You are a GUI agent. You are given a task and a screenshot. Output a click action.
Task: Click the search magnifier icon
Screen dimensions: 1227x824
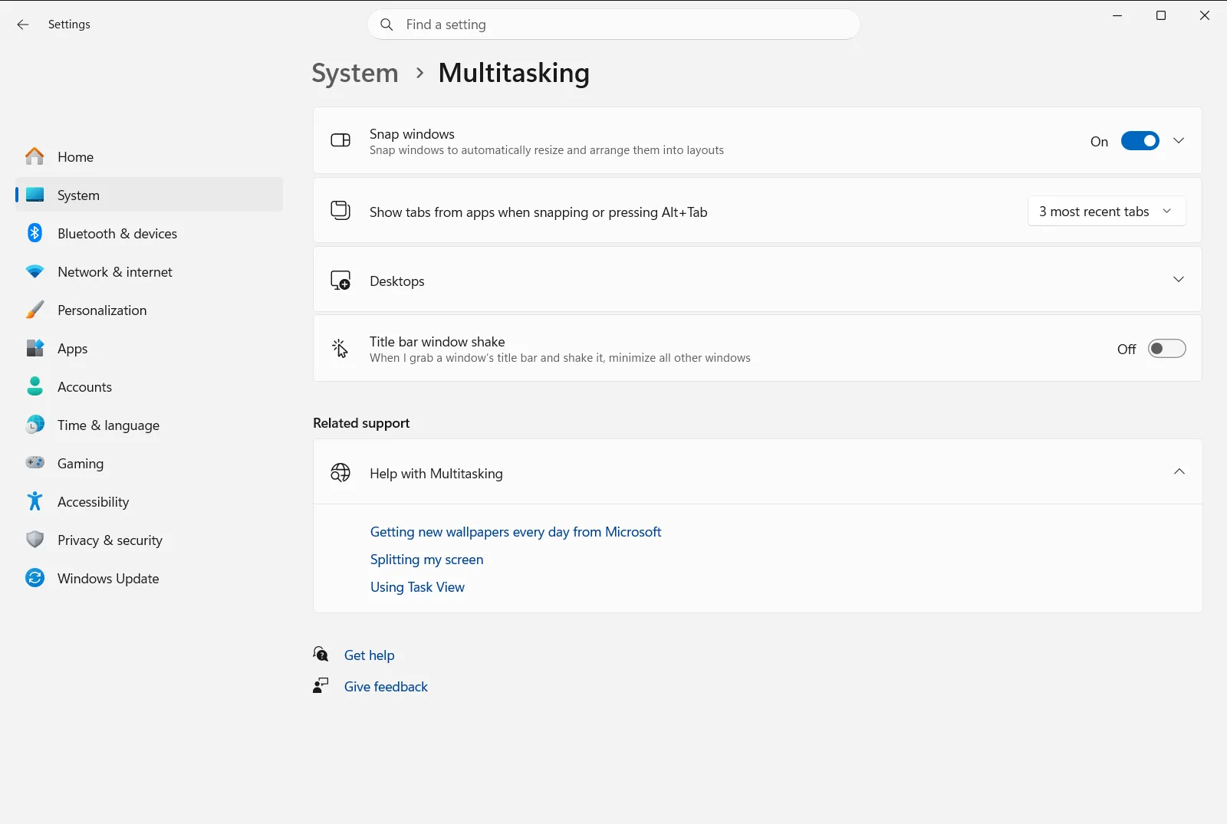point(387,25)
